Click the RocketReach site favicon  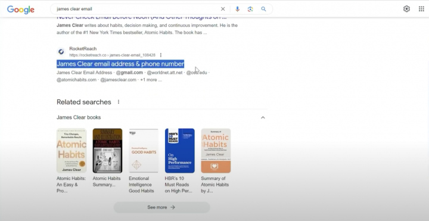pos(61,52)
